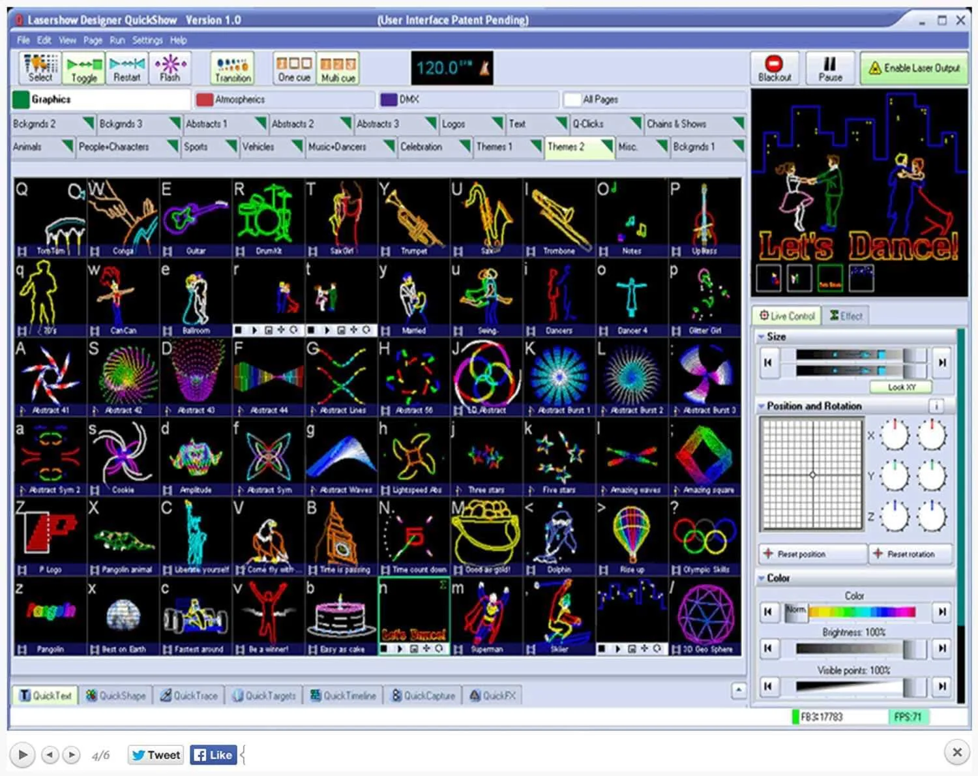Expand the bottom panel with the up arrow
The height and width of the screenshot is (776, 978).
click(739, 690)
